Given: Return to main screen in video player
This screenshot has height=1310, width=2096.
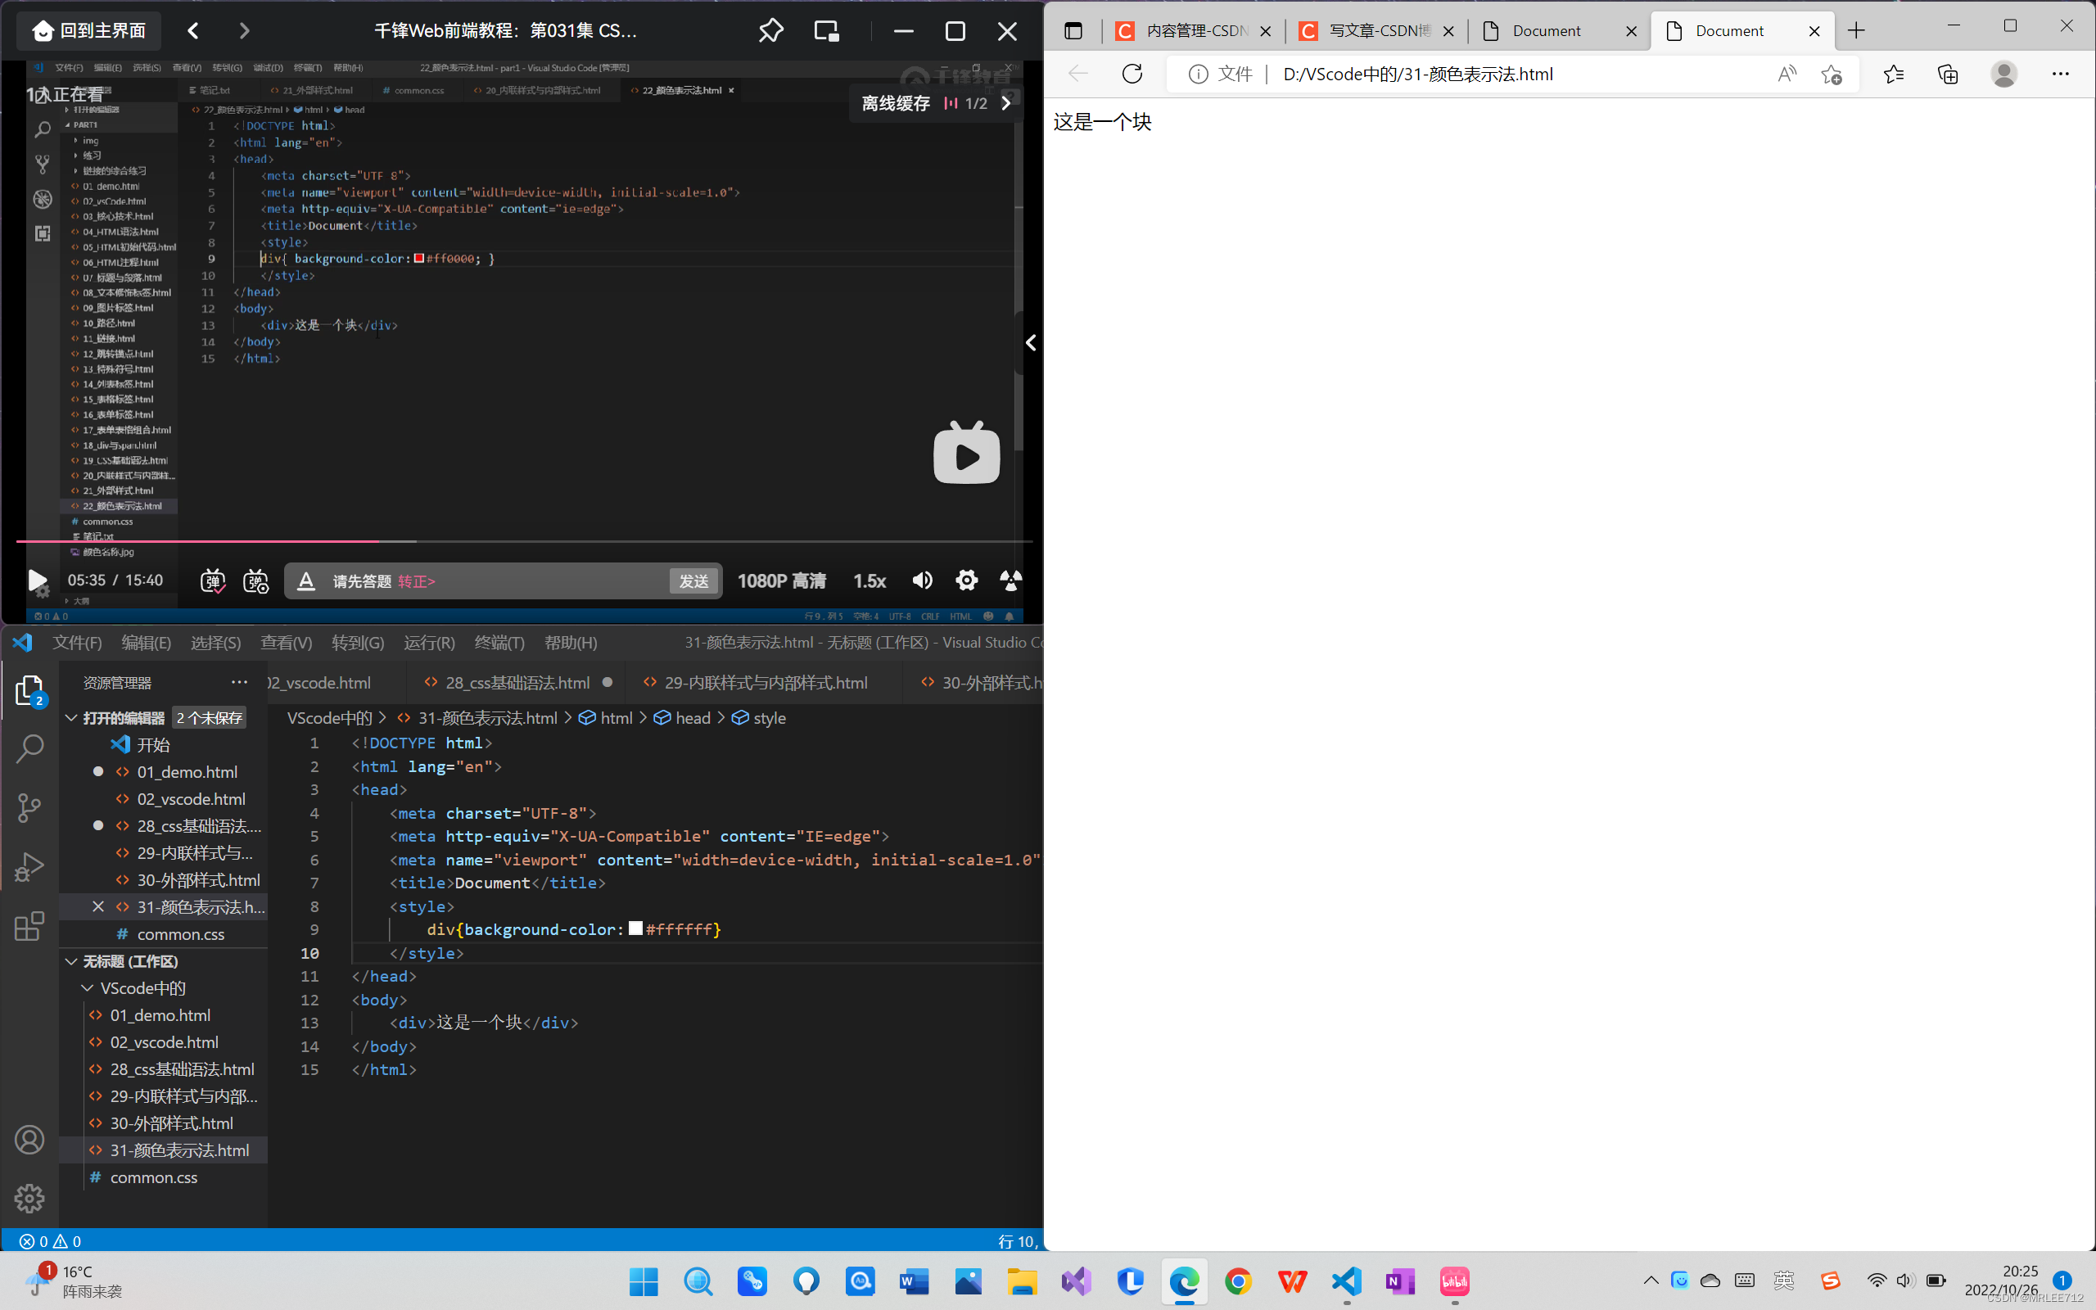Looking at the screenshot, I should (89, 31).
